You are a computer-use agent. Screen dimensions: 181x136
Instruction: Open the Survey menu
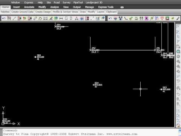[66, 2]
